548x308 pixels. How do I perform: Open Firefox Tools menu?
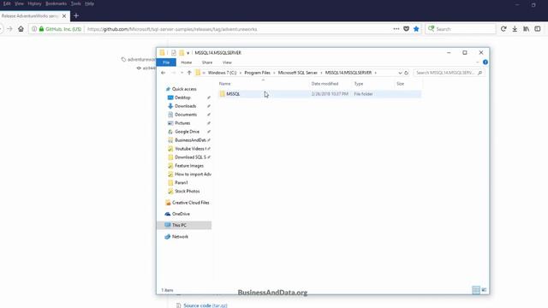point(76,3)
